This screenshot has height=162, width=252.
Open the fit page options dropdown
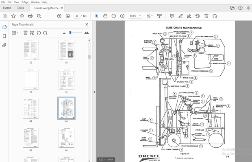[x=150, y=16]
